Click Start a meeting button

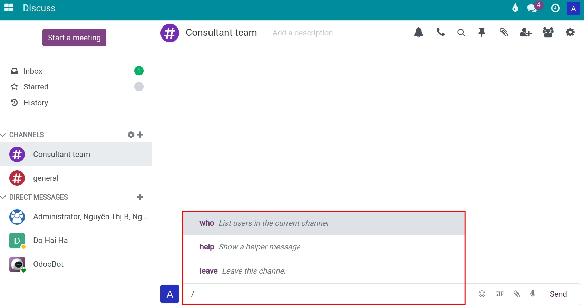coord(74,38)
